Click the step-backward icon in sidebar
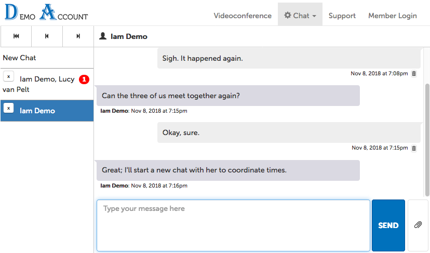 click(47, 36)
